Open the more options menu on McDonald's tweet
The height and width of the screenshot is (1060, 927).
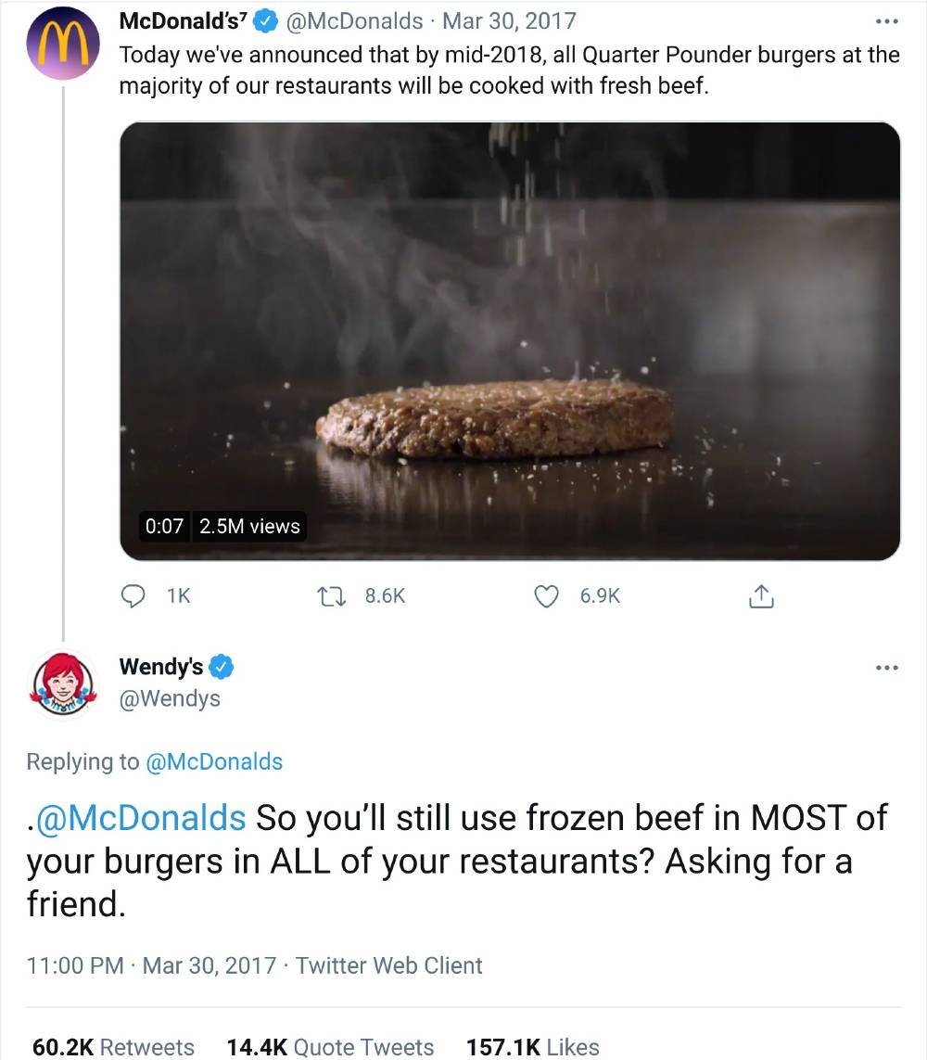point(888,20)
